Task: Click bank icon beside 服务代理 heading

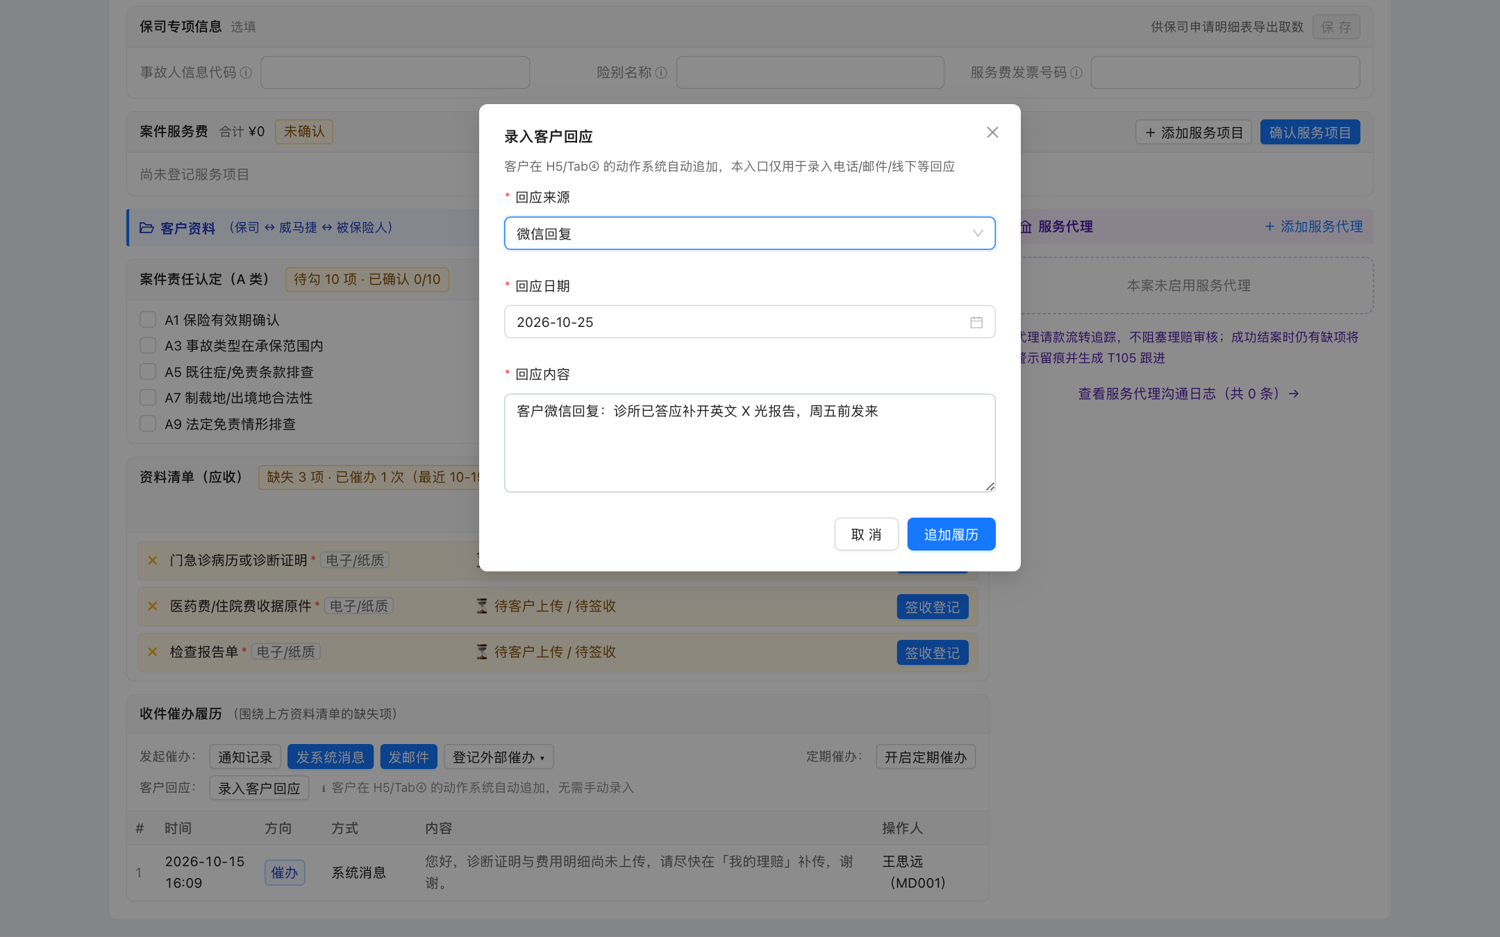Action: pos(1026,227)
